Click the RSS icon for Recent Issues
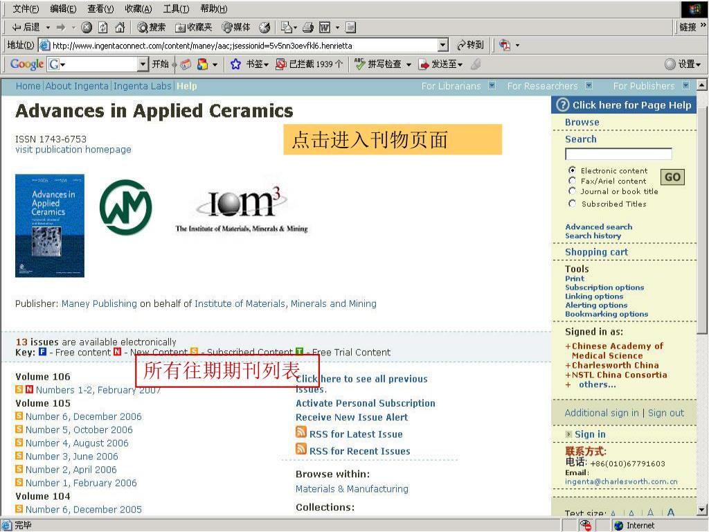Image resolution: width=709 pixels, height=532 pixels. tap(301, 449)
